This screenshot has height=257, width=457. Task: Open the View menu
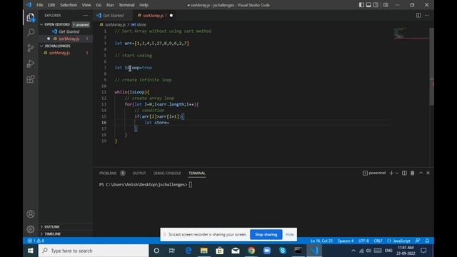click(x=86, y=5)
